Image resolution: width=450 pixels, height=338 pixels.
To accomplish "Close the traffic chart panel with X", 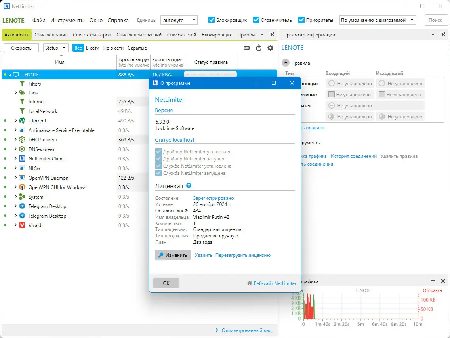I will click(443, 281).
